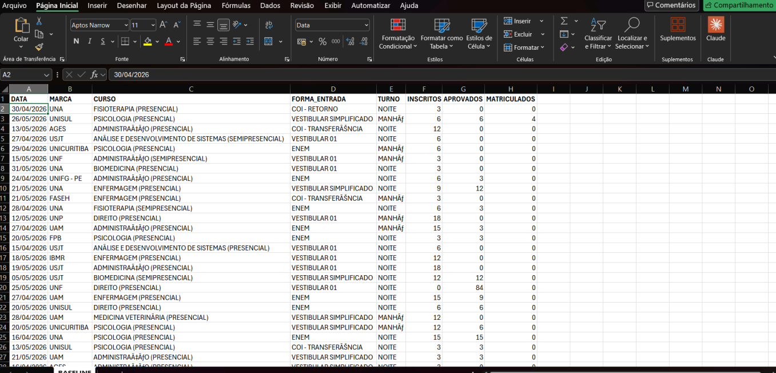Image resolution: width=776 pixels, height=373 pixels.
Task: Click the Decrease Font Size icon
Action: pyautogui.click(x=177, y=25)
